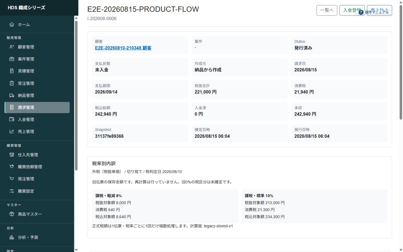Open 納品管理 from the sidebar
The image size is (403, 252).
coord(37,95)
